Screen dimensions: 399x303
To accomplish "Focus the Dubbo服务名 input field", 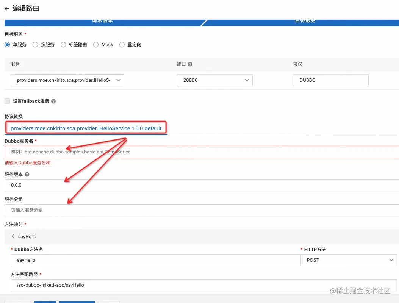I will point(202,152).
